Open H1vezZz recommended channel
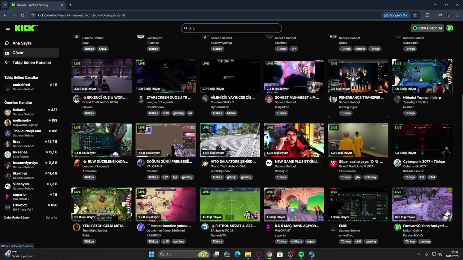 tap(30, 207)
